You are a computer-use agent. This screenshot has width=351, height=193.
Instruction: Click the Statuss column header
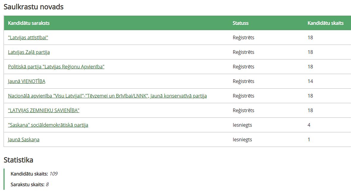tap(240, 23)
